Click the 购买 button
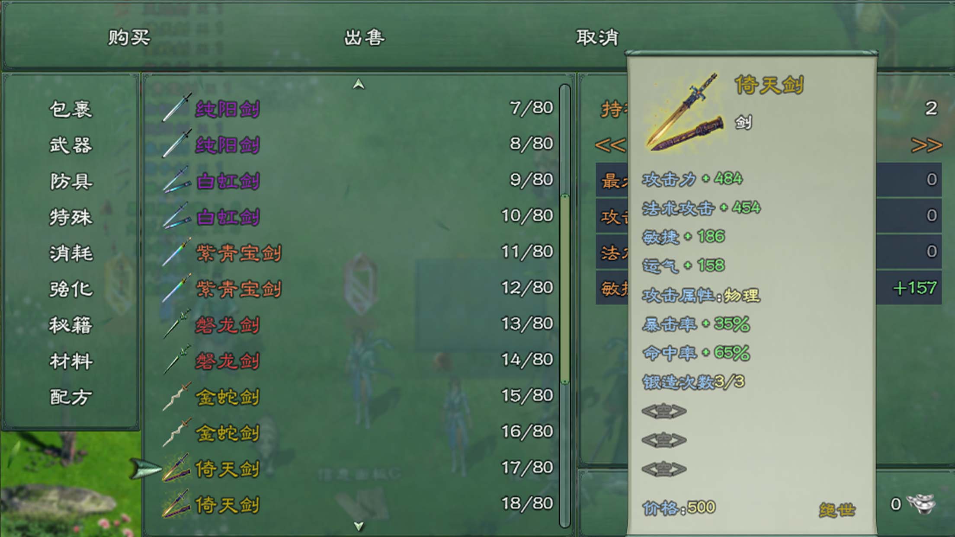Viewport: 955px width, 537px height. point(129,38)
